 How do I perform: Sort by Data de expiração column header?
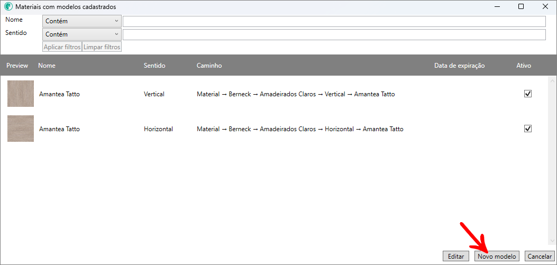pyautogui.click(x=459, y=66)
